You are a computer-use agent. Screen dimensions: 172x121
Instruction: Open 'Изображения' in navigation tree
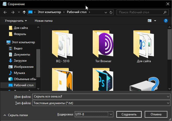tap(24, 67)
